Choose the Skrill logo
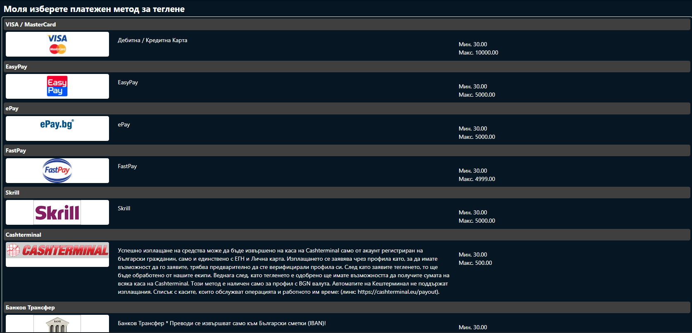692x333 pixels. (x=57, y=212)
